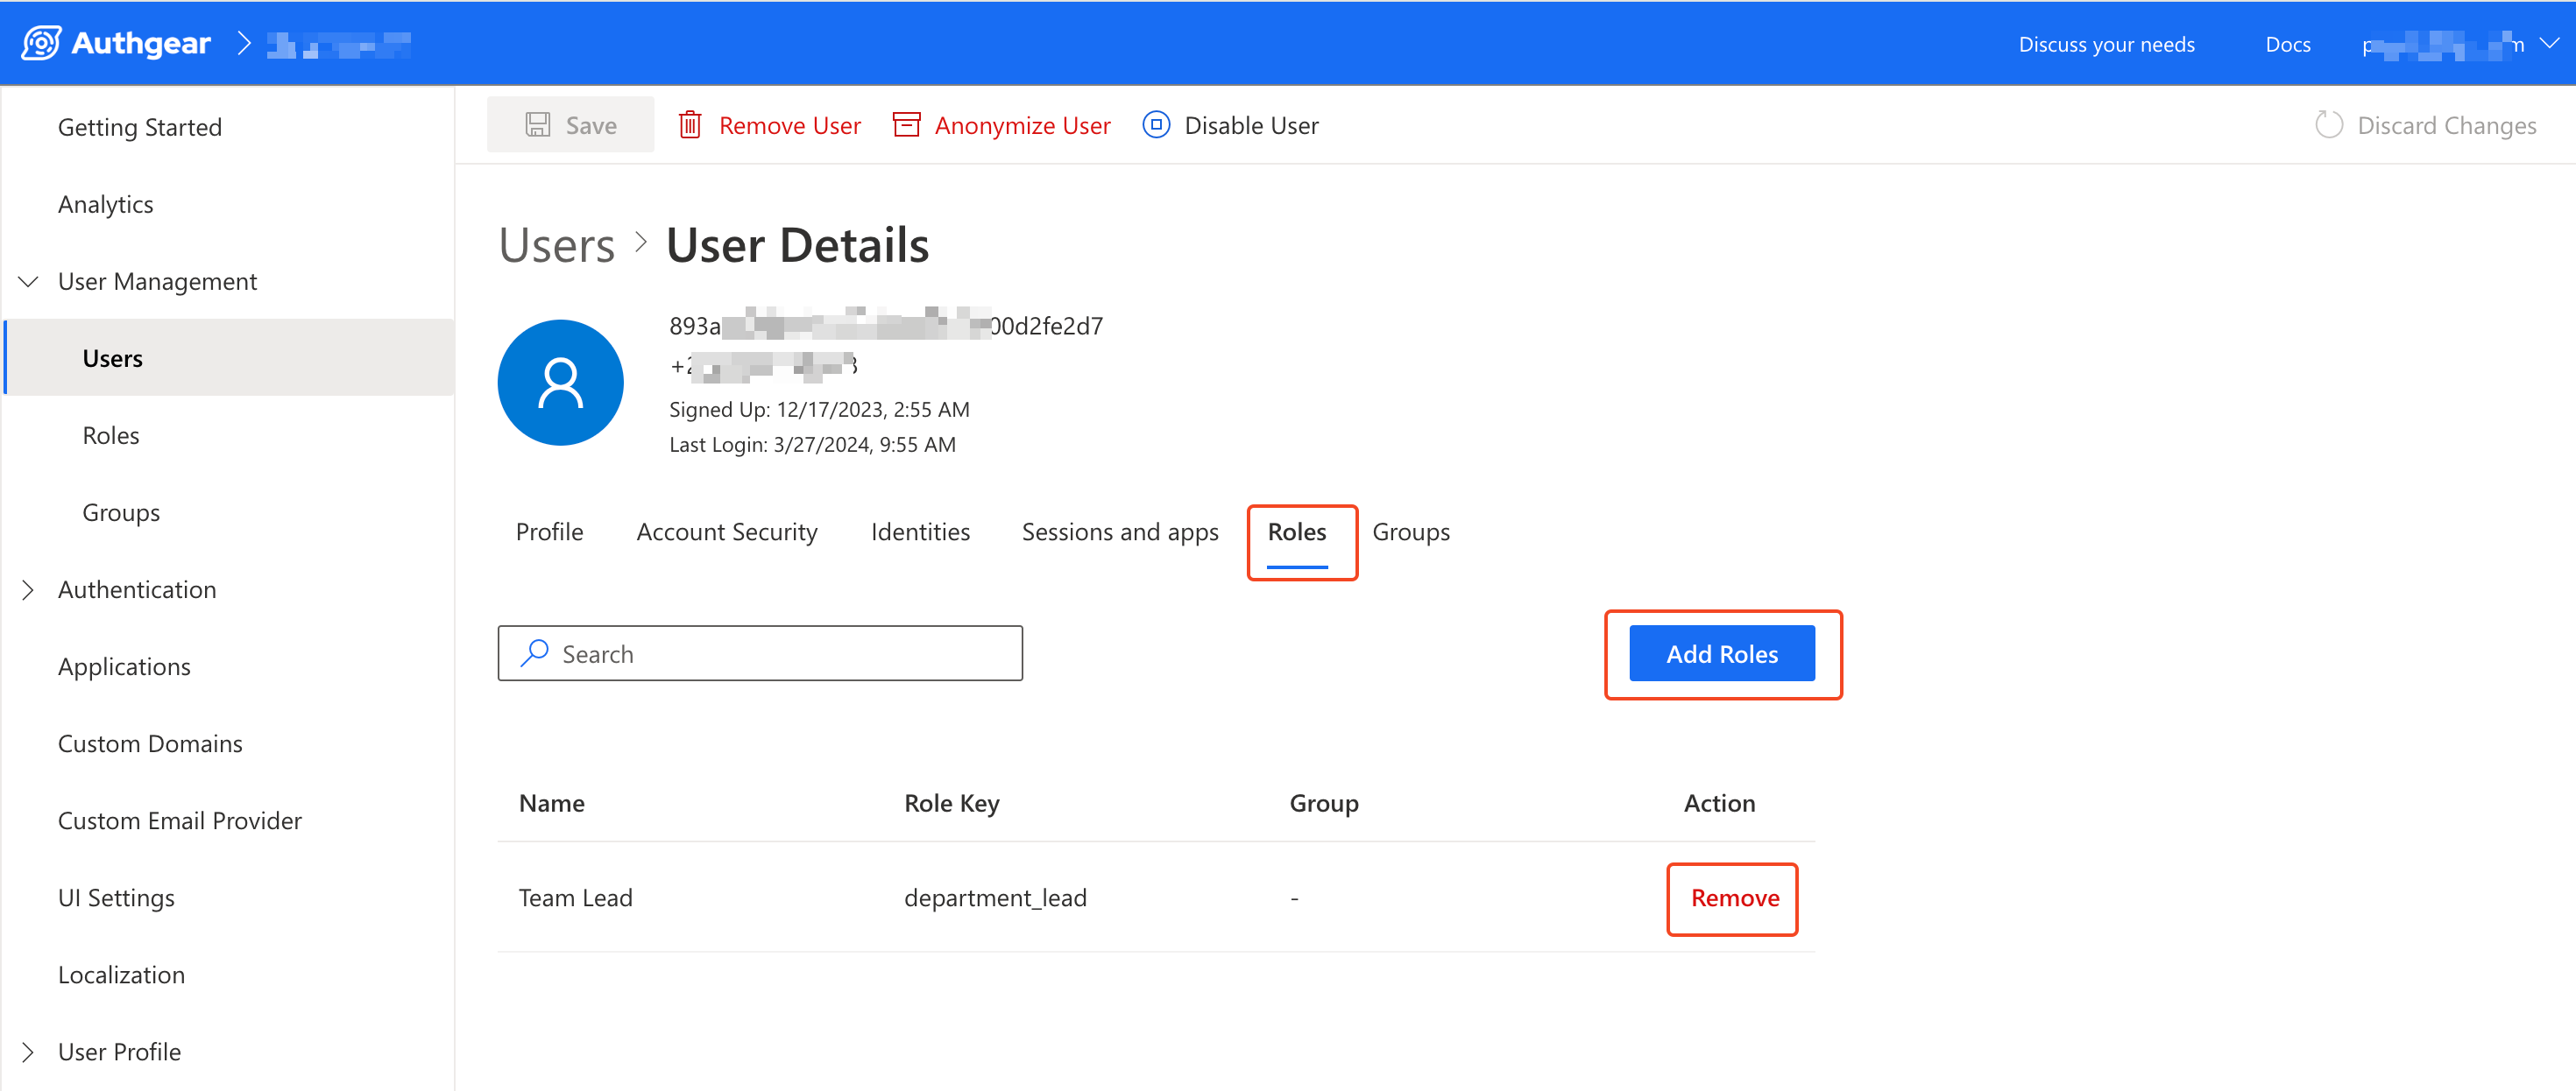Click the Authgear logo icon

41,43
